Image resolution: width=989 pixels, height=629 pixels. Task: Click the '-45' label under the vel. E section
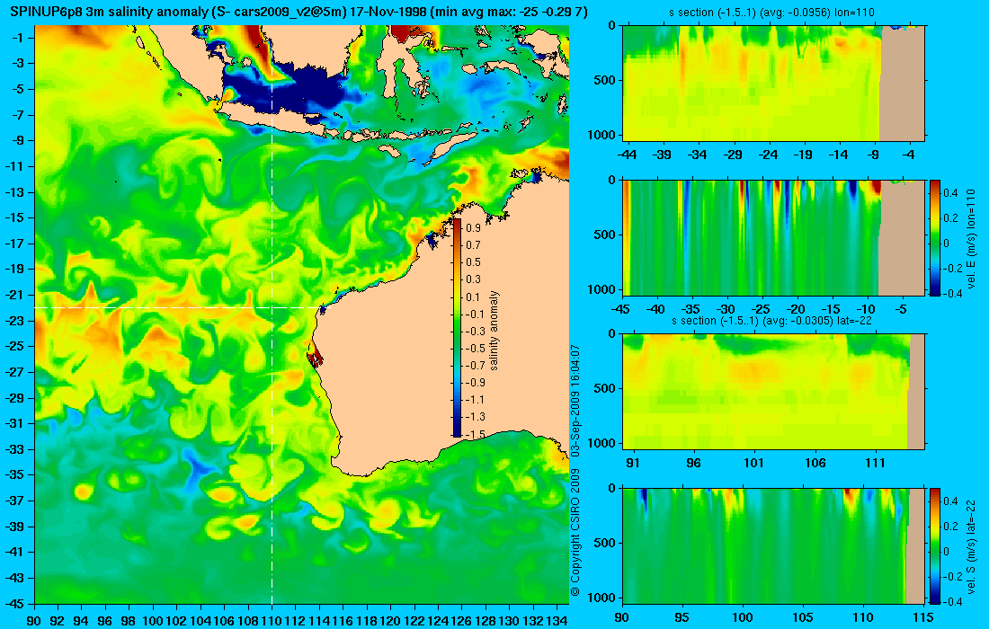click(621, 309)
